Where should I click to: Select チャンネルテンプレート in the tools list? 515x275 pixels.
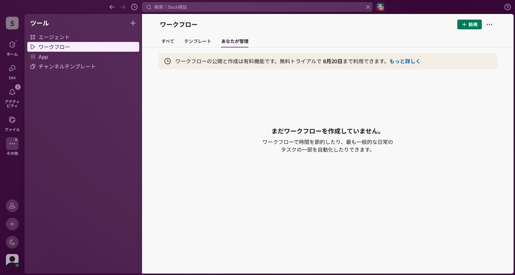pos(83,66)
